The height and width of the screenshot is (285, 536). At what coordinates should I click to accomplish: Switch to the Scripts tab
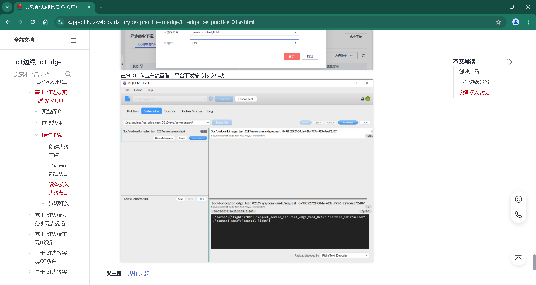(170, 111)
